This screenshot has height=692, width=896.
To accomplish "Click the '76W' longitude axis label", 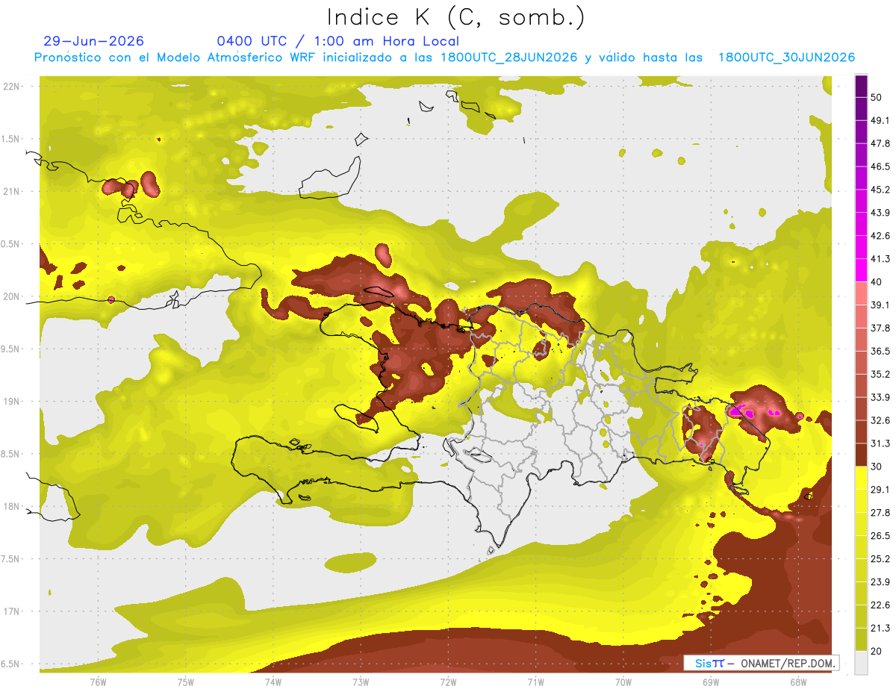I will [x=98, y=682].
